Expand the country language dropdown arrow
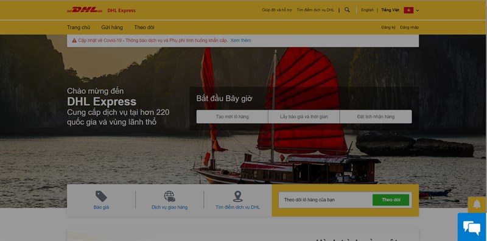Image resolution: width=487 pixels, height=241 pixels. 417,10
